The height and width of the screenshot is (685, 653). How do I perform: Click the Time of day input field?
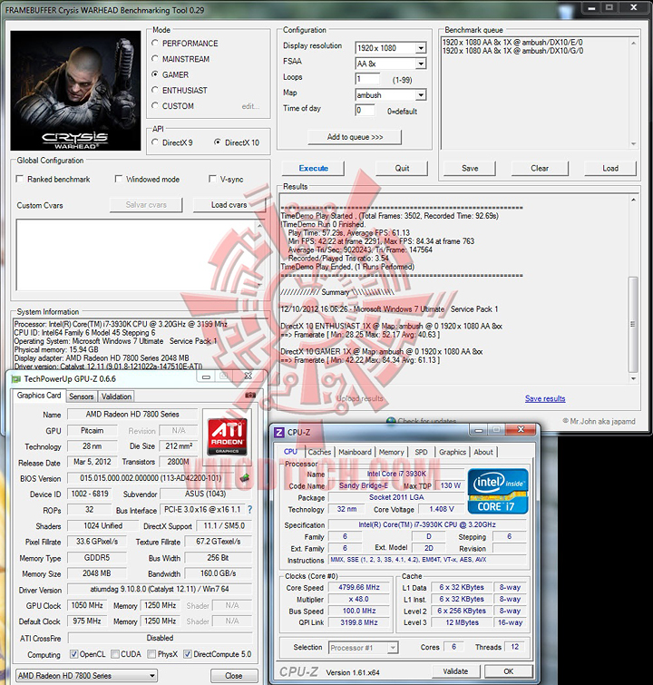pyautogui.click(x=365, y=111)
